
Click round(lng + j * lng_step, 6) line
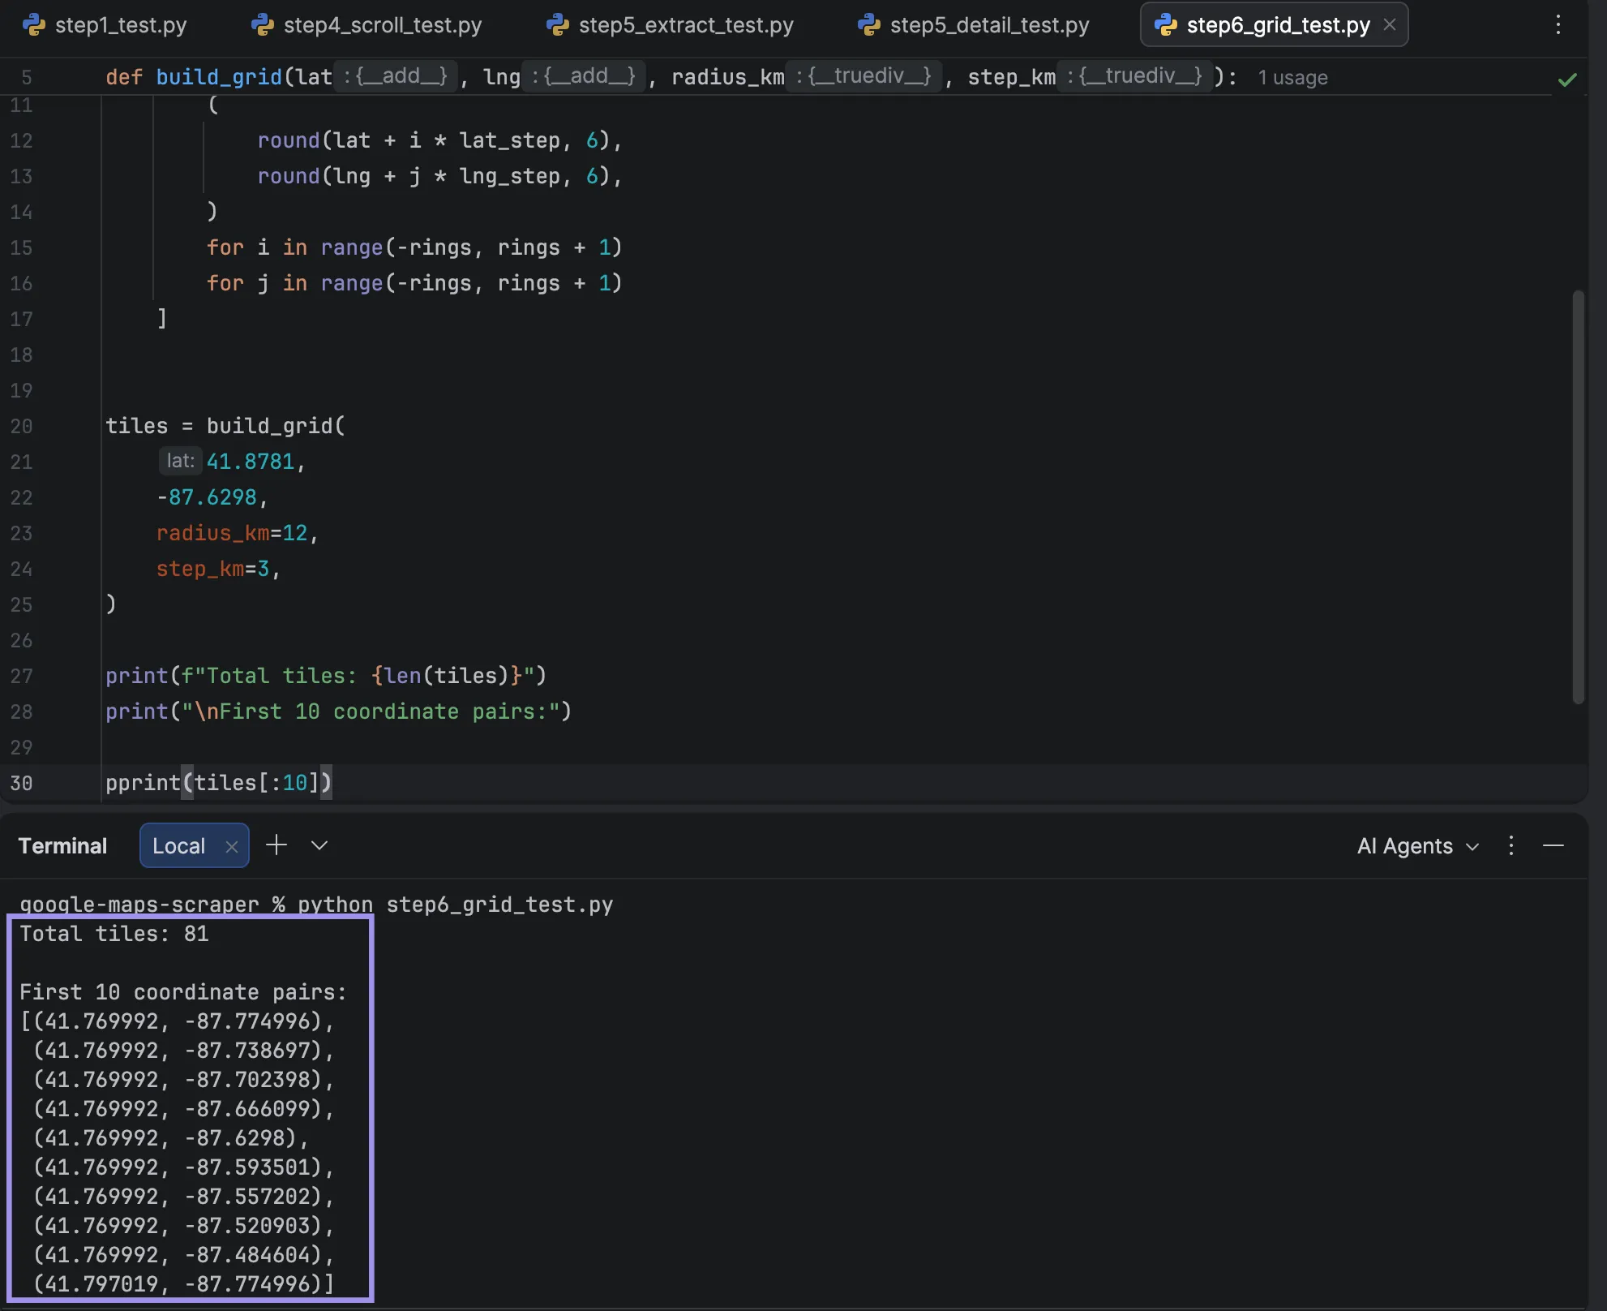[439, 176]
